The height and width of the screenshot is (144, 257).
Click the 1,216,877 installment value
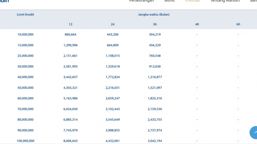(x=155, y=77)
